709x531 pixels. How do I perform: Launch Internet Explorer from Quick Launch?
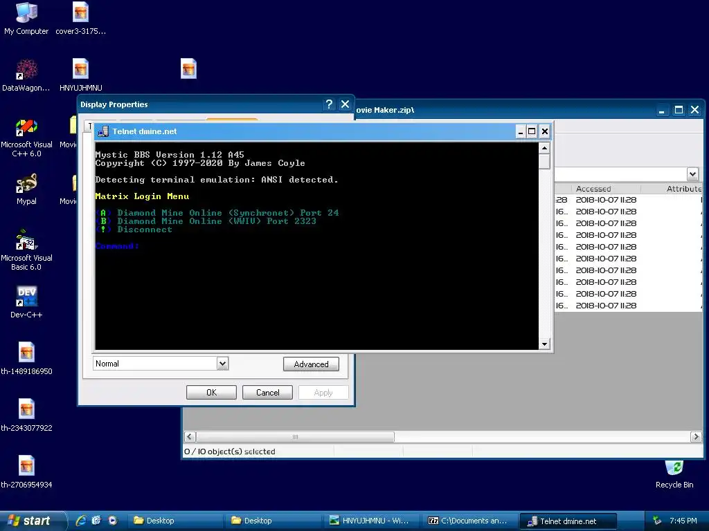coord(81,521)
